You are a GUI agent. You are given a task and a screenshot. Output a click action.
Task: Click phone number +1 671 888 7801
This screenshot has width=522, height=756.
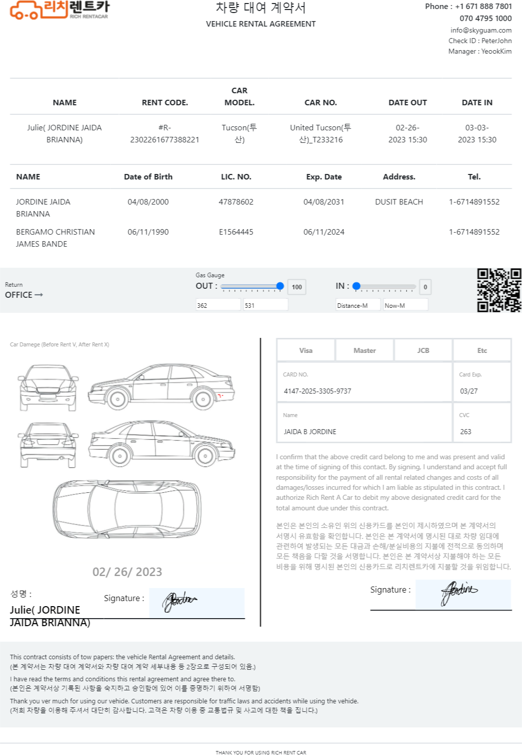483,7
